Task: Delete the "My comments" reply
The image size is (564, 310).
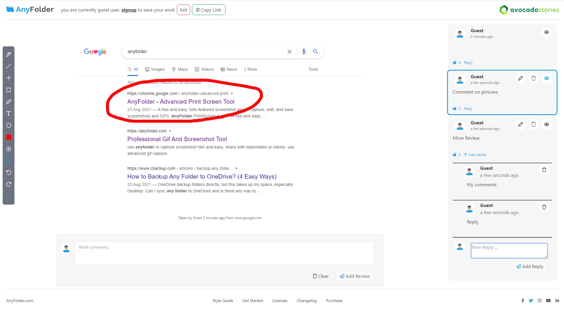Action: click(x=544, y=170)
